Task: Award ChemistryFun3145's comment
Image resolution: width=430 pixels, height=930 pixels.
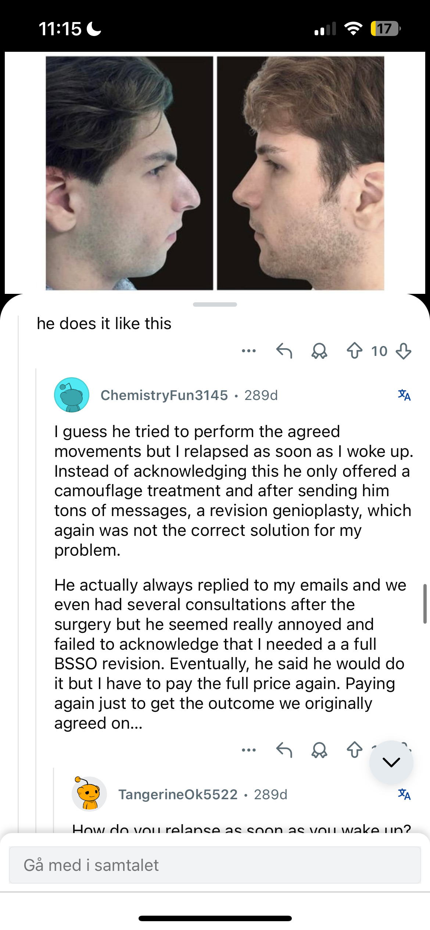Action: (319, 750)
